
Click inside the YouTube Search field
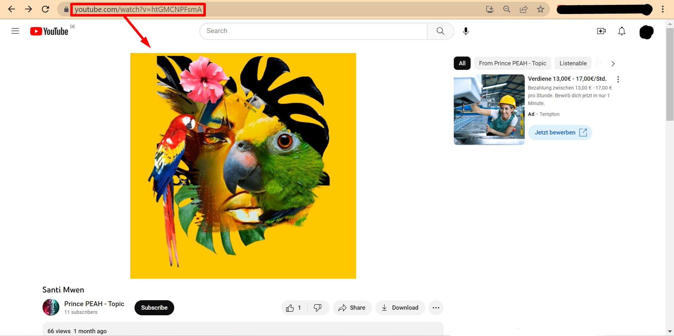313,31
